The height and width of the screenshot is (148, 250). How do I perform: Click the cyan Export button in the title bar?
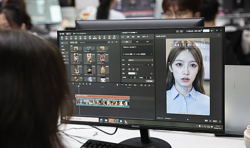[206, 30]
